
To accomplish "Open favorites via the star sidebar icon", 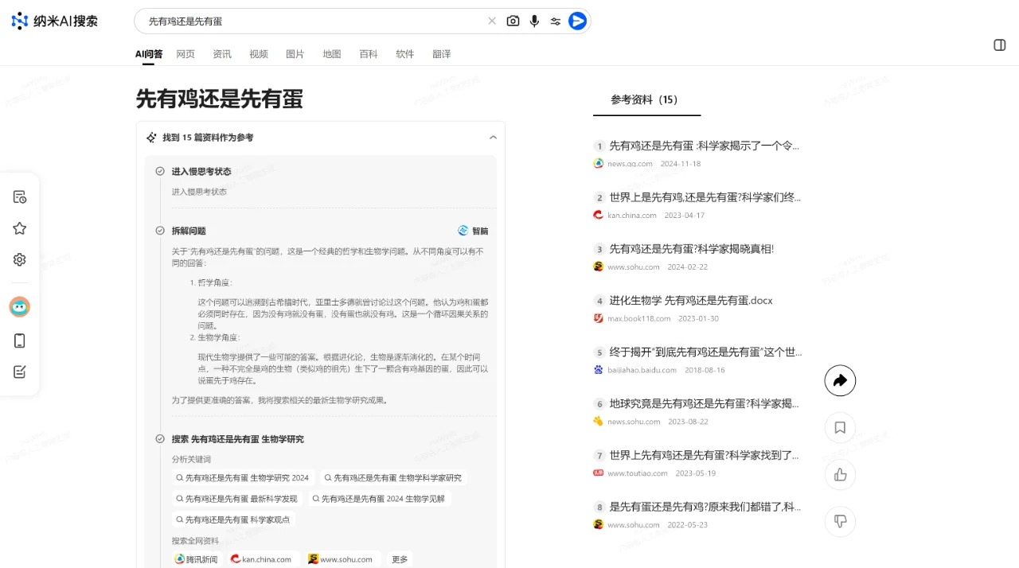I will (x=19, y=228).
